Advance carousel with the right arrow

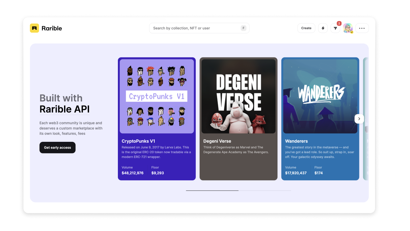coord(359,119)
